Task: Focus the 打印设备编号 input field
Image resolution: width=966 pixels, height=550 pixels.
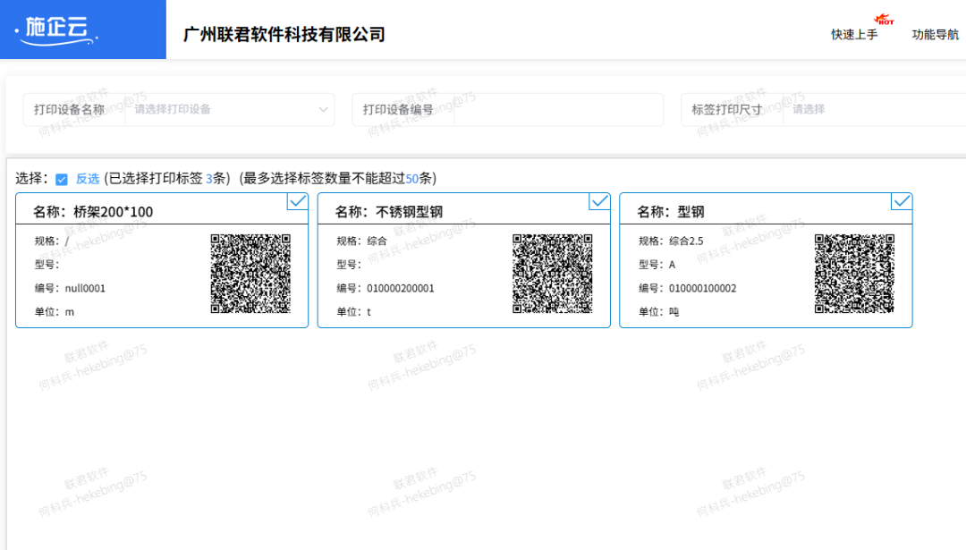Action: (557, 110)
